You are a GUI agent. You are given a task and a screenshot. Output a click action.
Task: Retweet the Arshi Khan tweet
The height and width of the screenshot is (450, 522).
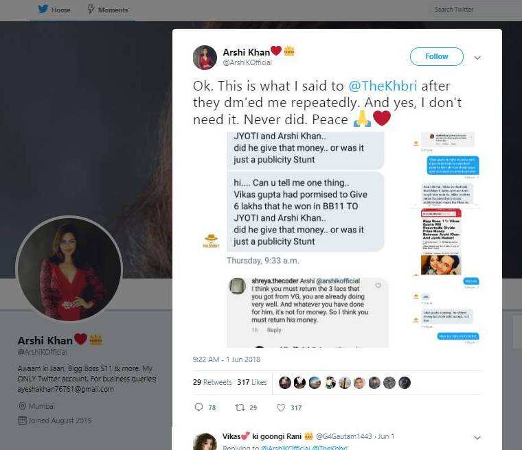click(240, 407)
